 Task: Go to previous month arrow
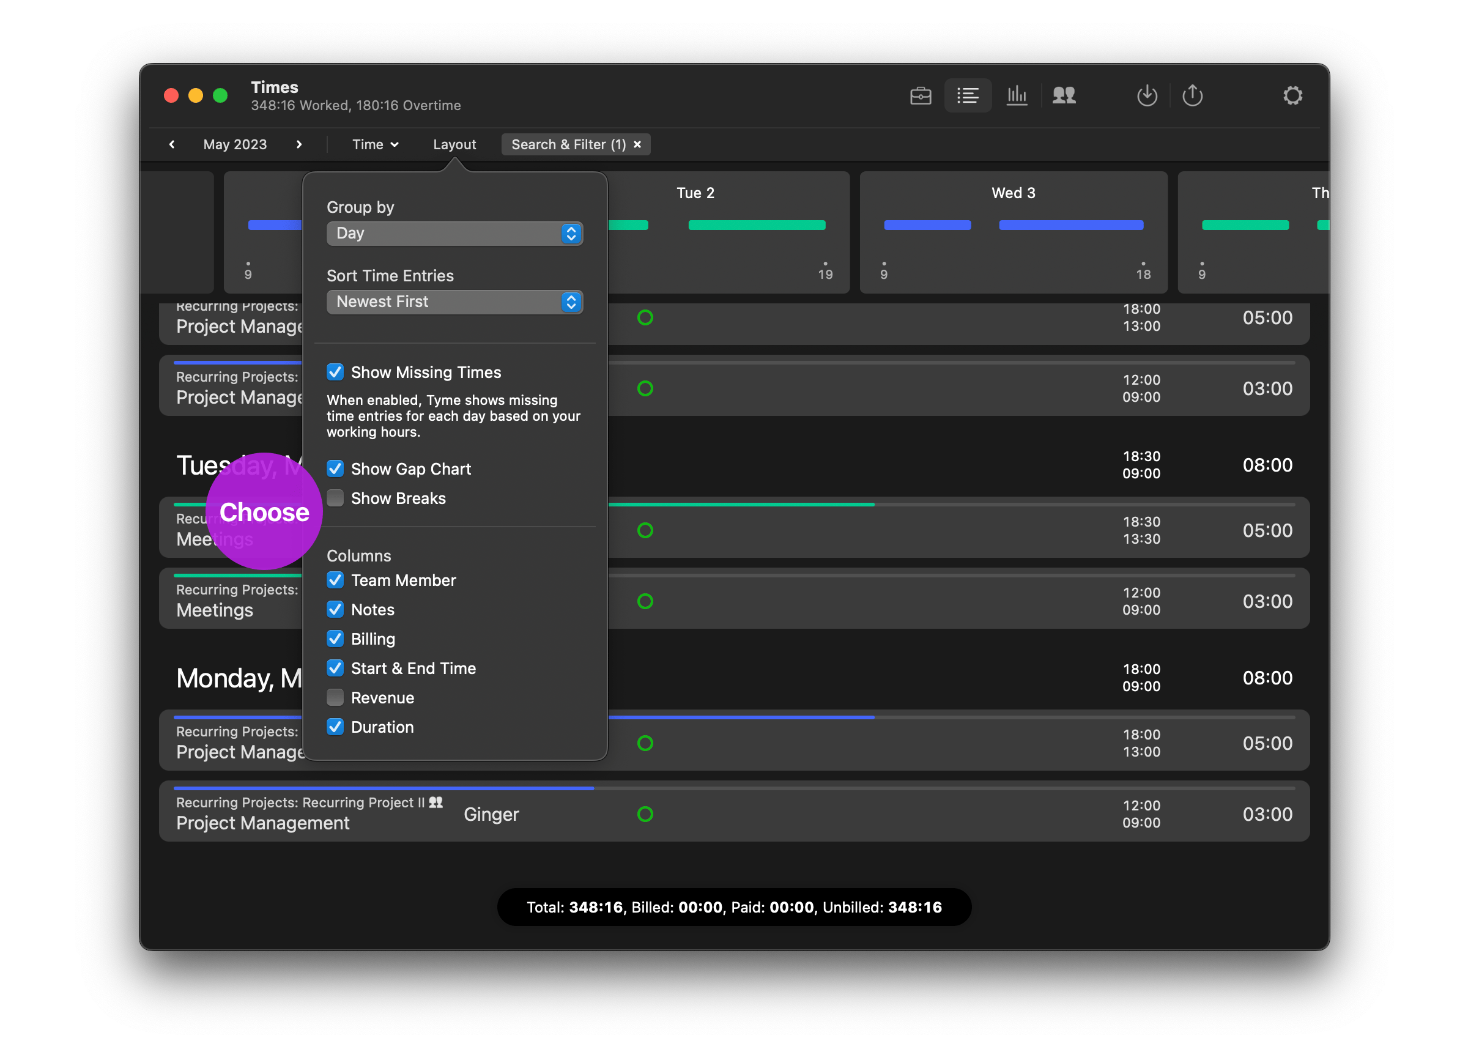coord(172,144)
